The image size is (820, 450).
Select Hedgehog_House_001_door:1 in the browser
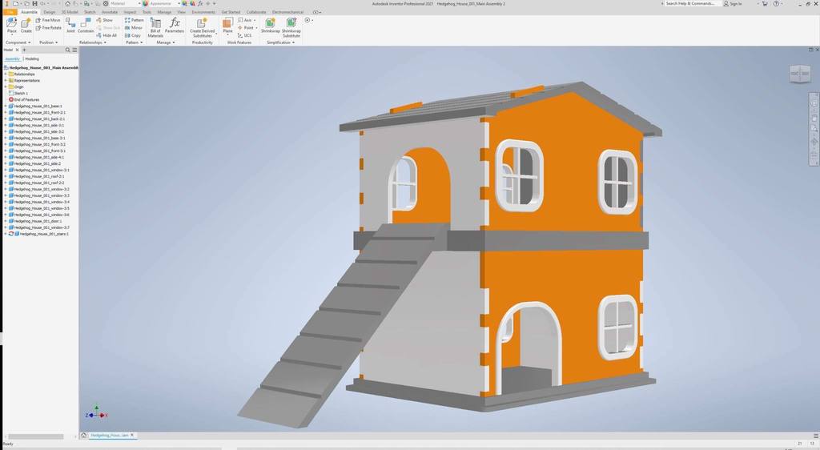[x=38, y=221]
